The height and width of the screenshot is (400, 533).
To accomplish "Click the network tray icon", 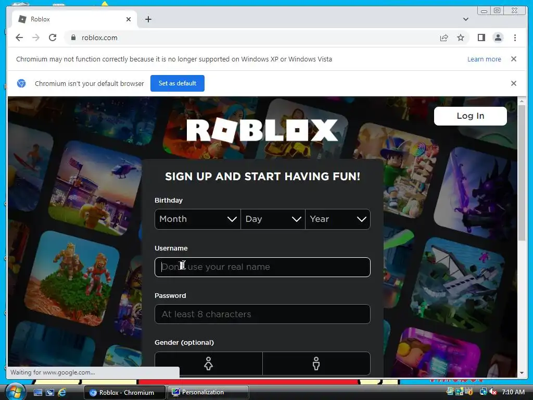I will click(x=483, y=392).
